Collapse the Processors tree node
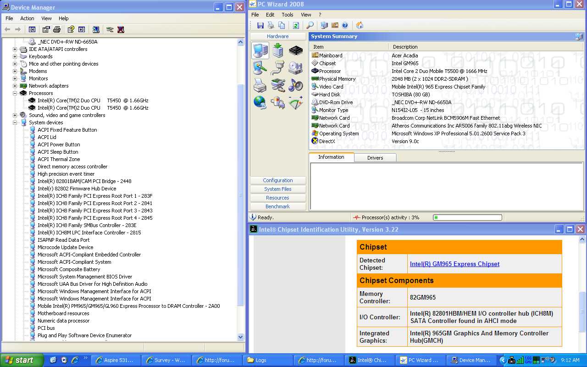This screenshot has height=367, width=587. (15, 93)
